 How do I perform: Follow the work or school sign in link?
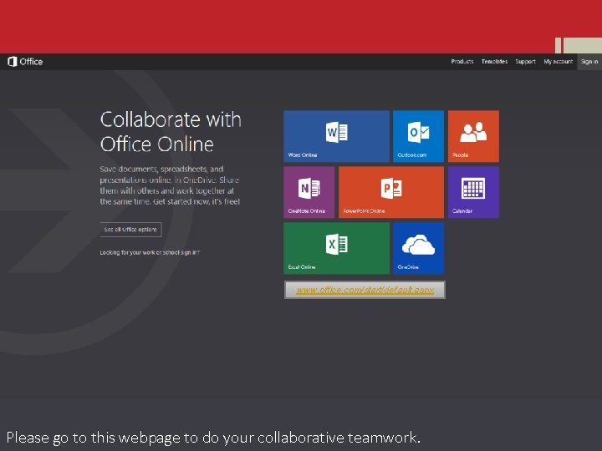pos(150,252)
